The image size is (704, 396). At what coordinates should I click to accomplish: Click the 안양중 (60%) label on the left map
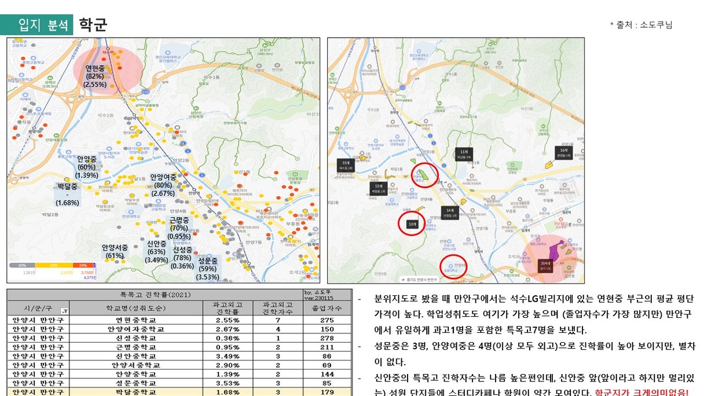coord(87,167)
